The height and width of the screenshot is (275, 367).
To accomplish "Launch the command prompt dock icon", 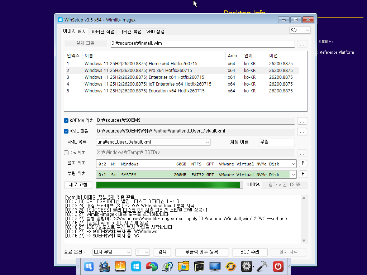I will click(x=199, y=266).
